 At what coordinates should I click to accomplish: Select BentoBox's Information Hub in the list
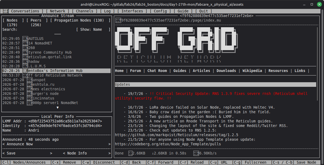coord(57,71)
